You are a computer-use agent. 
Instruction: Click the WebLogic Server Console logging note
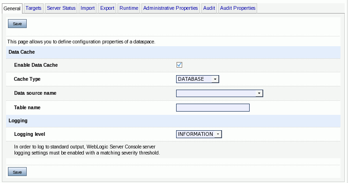[x=87, y=150]
